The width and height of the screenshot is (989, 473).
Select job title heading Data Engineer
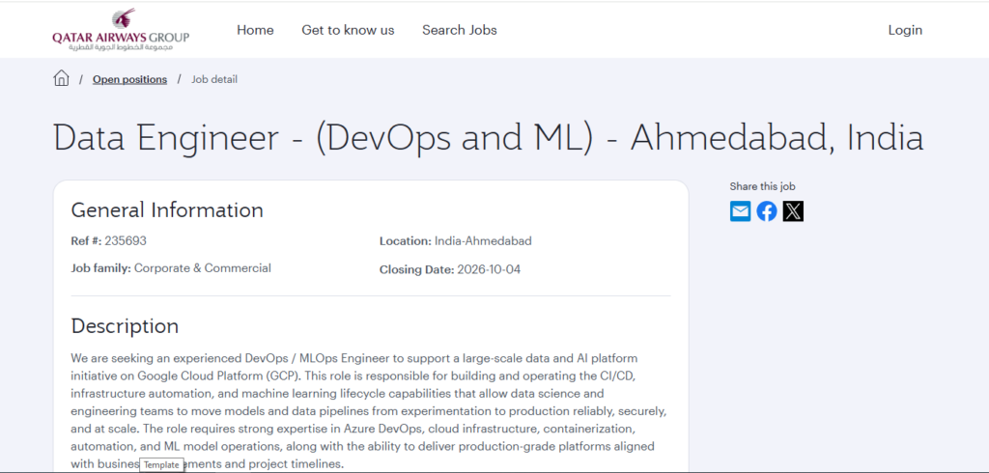[x=488, y=138]
